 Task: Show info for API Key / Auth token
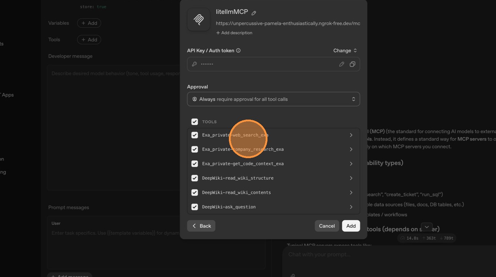tap(238, 50)
